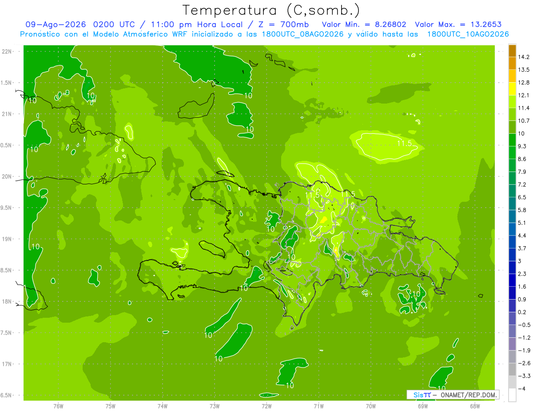
Task: Click the "69W" longitude axis label
Action: click(423, 406)
